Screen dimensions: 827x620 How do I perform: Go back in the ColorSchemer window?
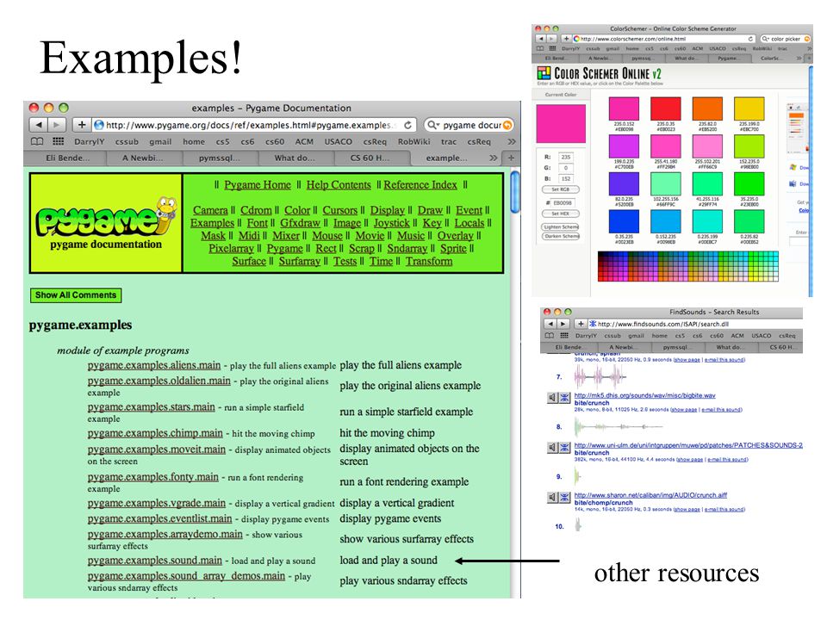click(541, 39)
